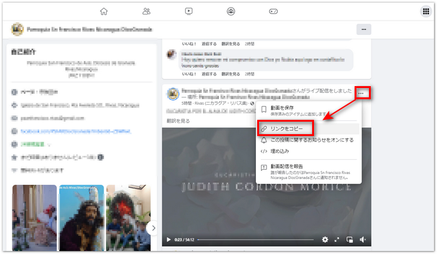Open the page header three-dot menu
This screenshot has height=254, width=437.
pos(363,29)
